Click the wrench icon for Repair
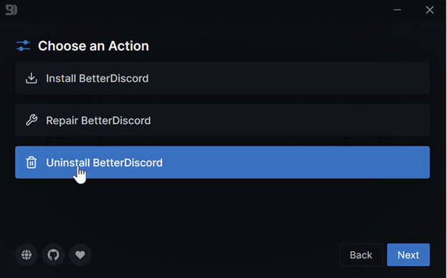The image size is (447, 278). tap(31, 120)
